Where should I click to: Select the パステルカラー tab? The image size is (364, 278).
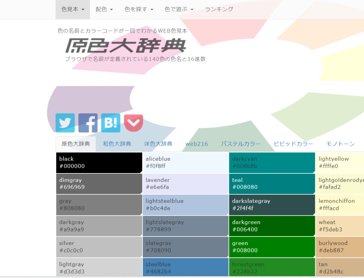[x=241, y=144]
